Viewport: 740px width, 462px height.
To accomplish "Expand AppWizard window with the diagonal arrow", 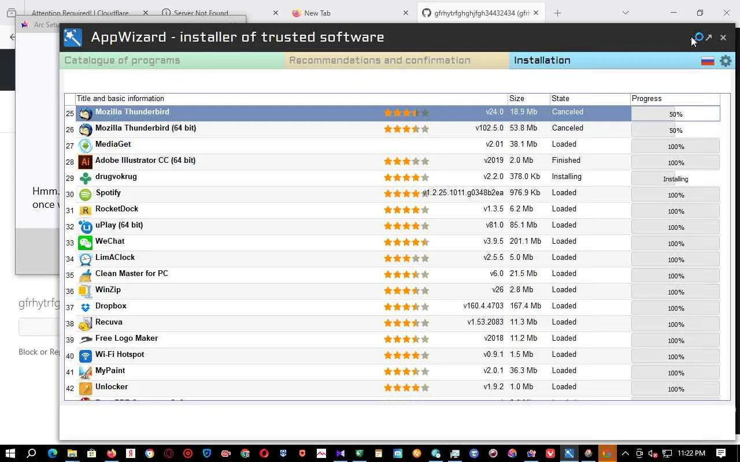I will 709,38.
